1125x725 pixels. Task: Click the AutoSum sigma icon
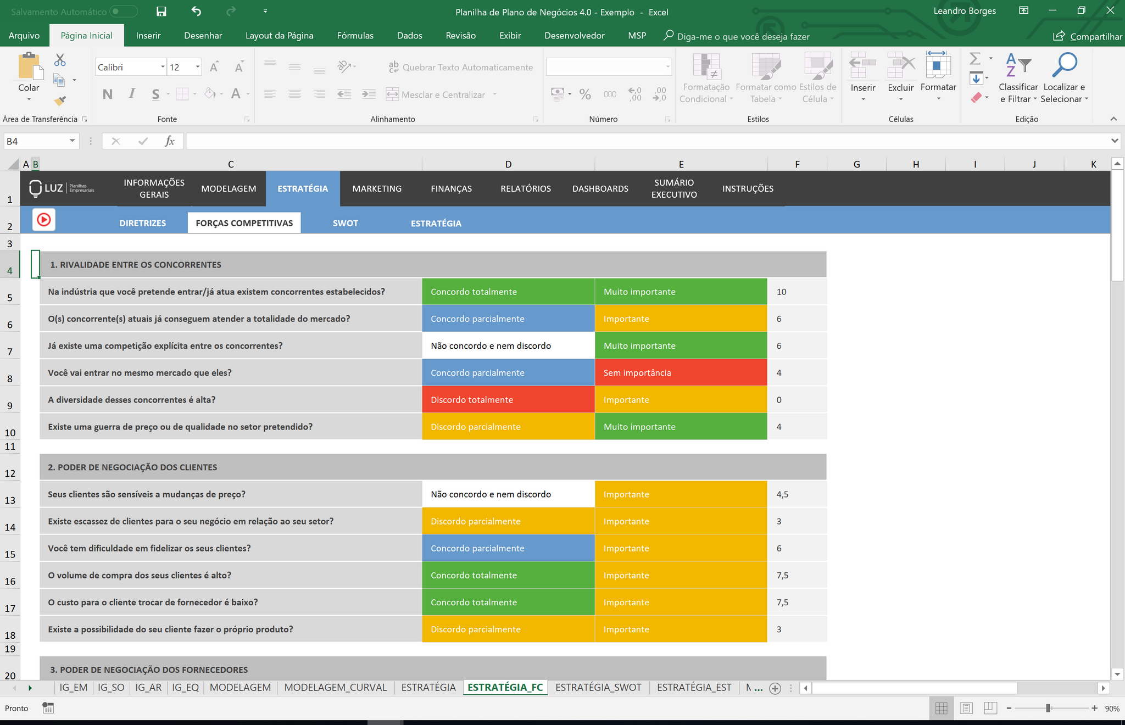pyautogui.click(x=975, y=58)
